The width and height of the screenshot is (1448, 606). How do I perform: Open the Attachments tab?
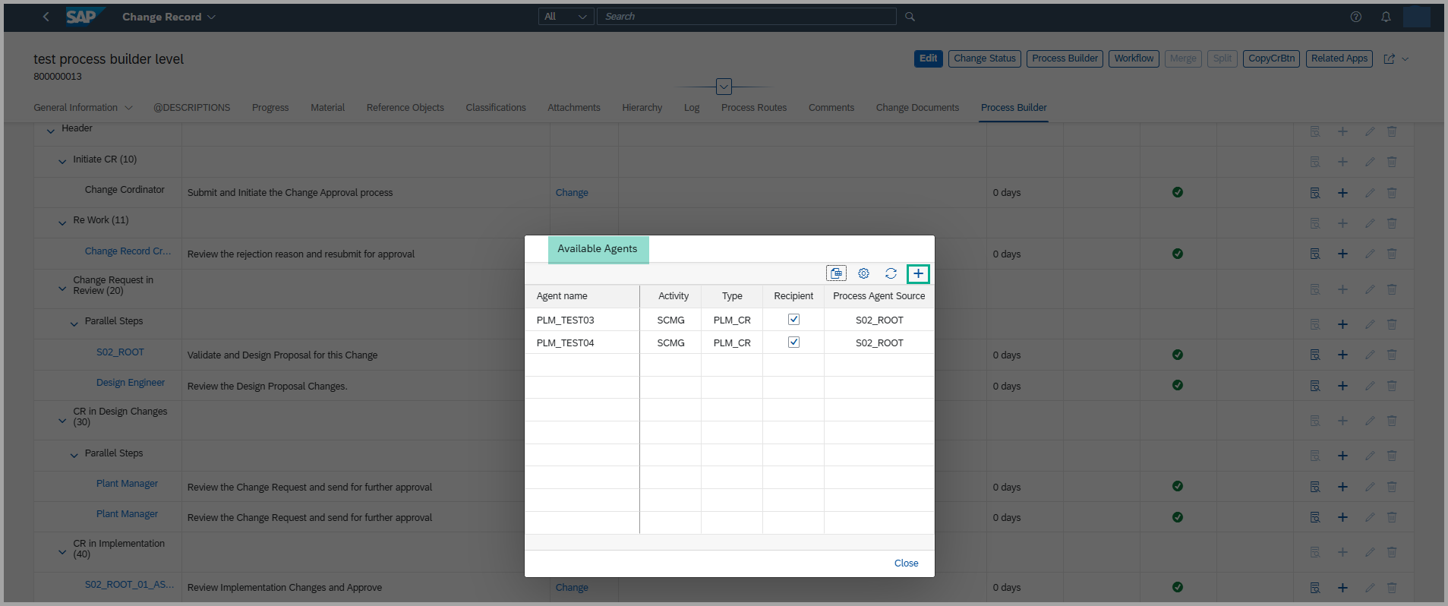click(x=573, y=108)
